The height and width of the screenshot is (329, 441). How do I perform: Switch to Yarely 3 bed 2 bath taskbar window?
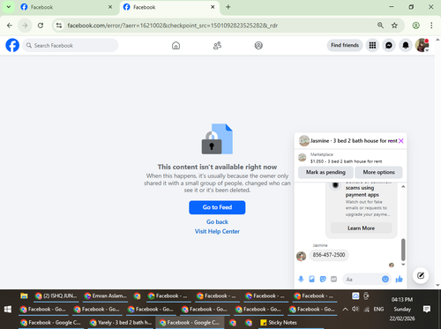point(121,323)
